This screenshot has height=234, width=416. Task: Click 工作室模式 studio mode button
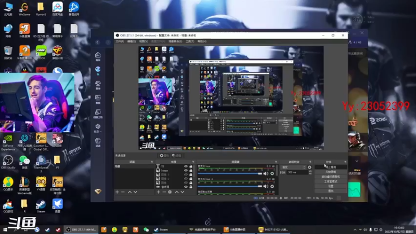tap(331, 181)
